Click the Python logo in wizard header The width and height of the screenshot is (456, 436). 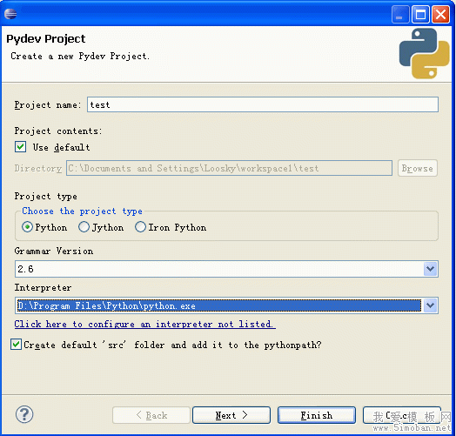(425, 53)
